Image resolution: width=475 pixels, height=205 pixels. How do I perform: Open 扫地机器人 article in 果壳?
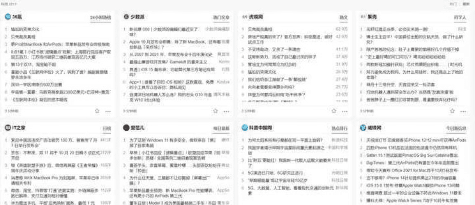coord(410,92)
